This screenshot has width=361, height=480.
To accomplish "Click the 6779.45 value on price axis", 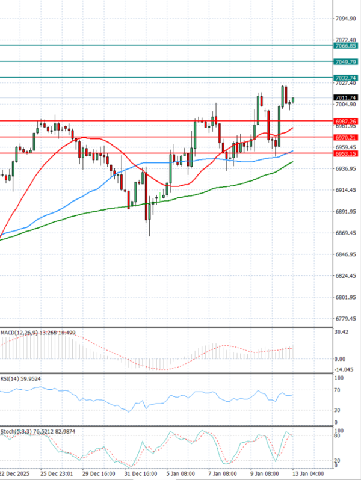I will pyautogui.click(x=345, y=319).
